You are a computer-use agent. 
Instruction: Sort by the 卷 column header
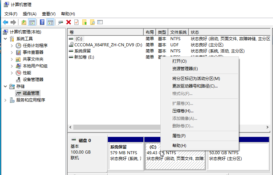[106, 32]
